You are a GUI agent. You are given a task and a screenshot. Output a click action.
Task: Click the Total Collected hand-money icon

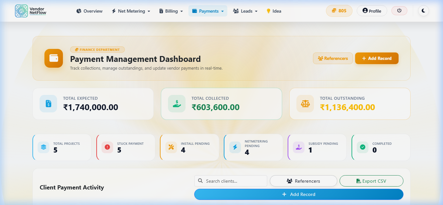177,104
